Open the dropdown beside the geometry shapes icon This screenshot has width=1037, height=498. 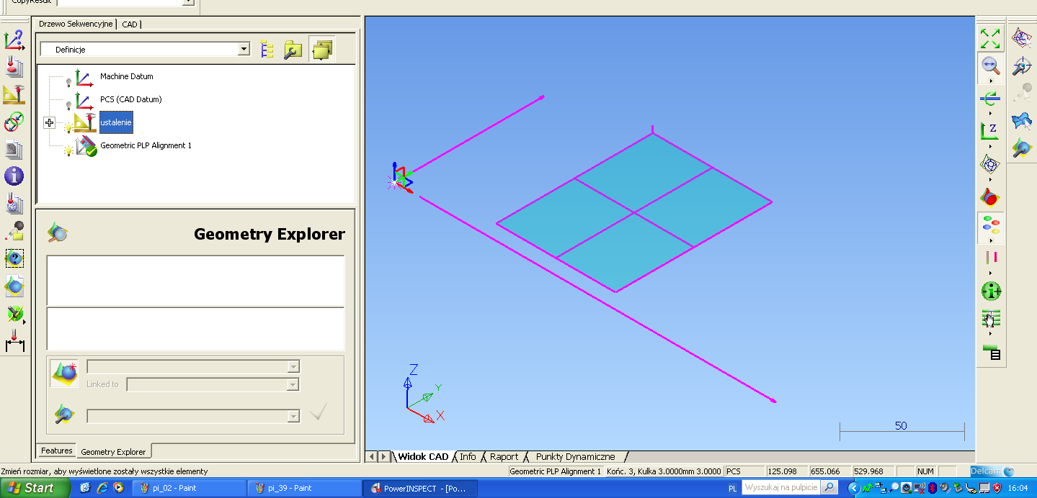[x=293, y=366]
